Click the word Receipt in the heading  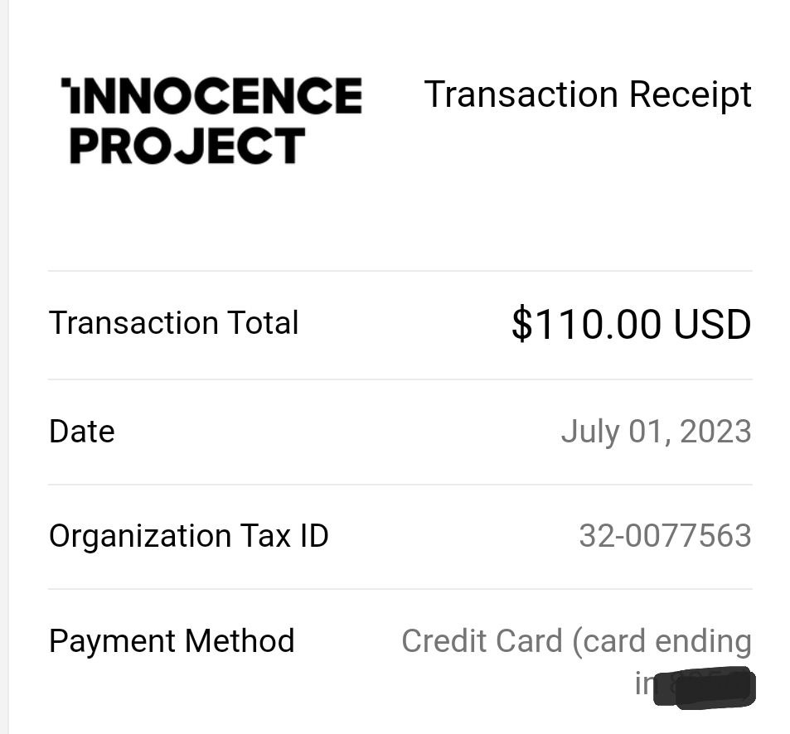tap(691, 95)
